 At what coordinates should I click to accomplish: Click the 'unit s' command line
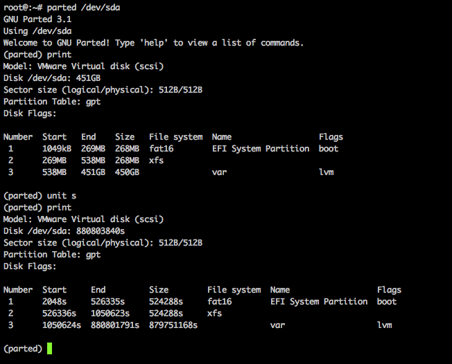point(40,196)
